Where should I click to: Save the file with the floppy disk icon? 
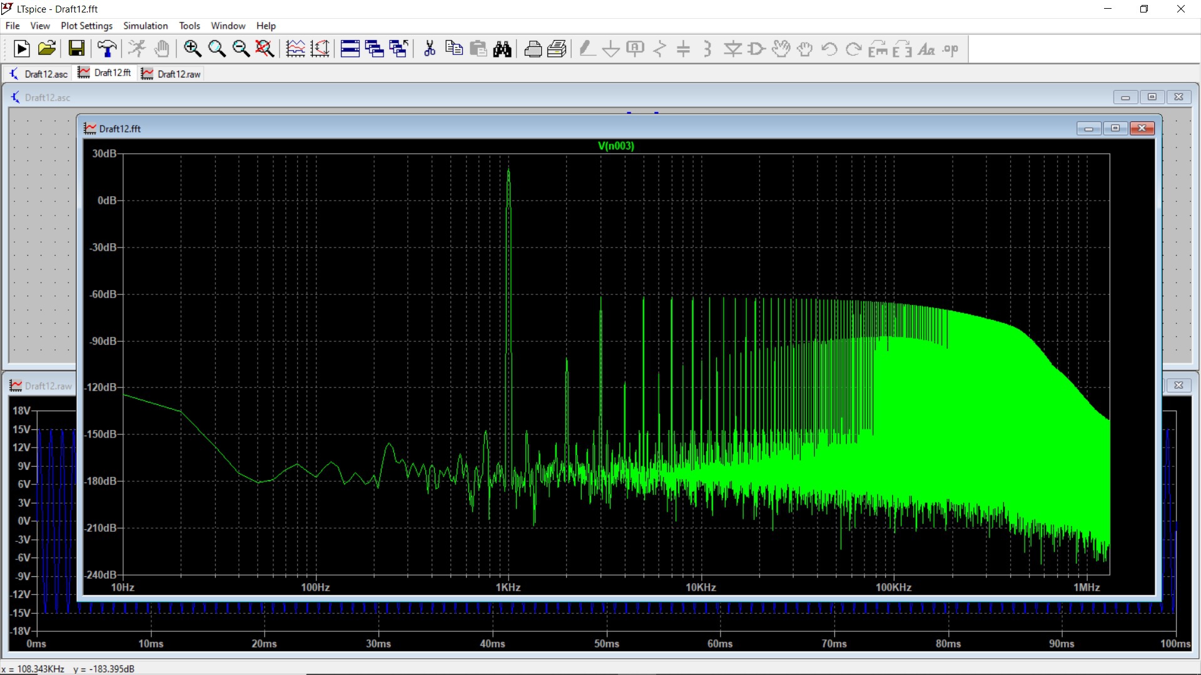(76, 49)
